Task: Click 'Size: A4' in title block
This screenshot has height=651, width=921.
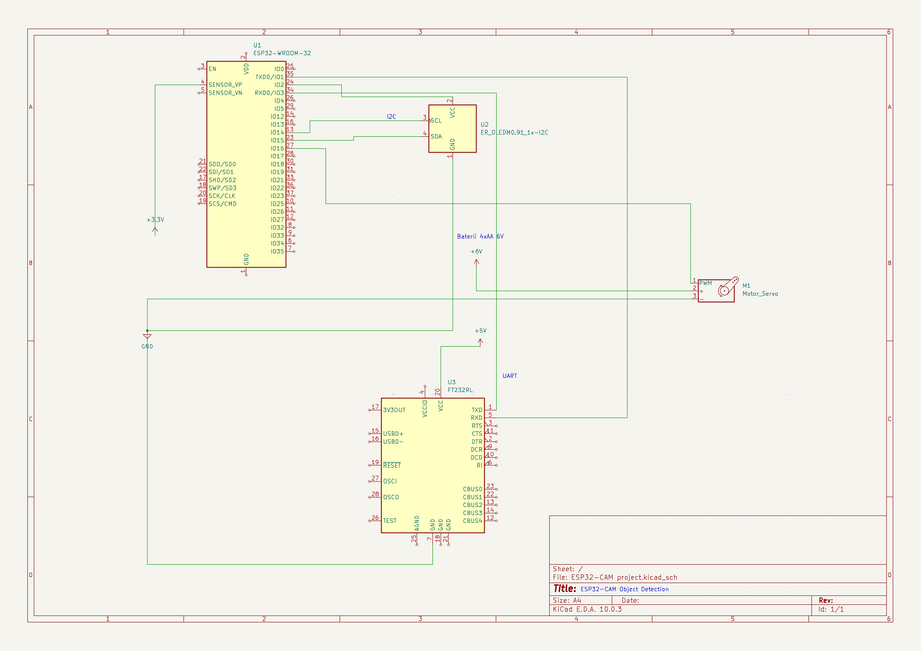Action: (x=567, y=600)
